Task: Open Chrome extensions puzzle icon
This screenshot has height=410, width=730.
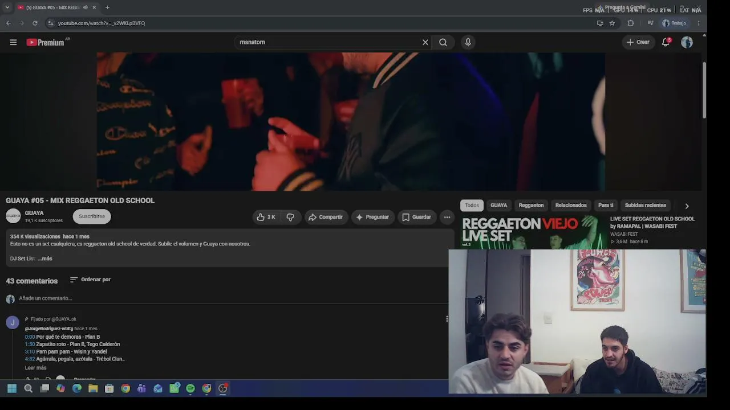Action: pos(631,23)
